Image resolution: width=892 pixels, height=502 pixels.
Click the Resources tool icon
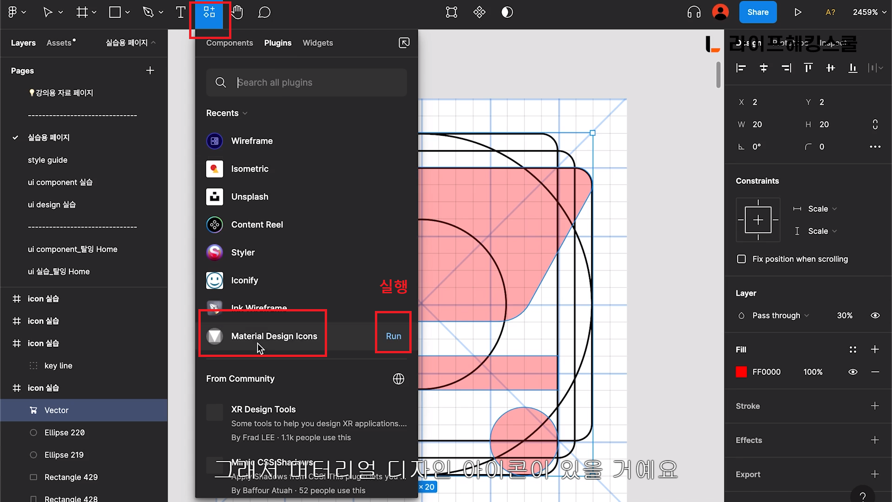click(209, 13)
